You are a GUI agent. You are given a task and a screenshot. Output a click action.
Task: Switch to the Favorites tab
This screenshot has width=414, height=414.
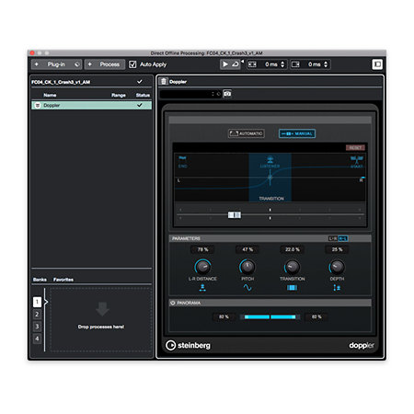(63, 280)
